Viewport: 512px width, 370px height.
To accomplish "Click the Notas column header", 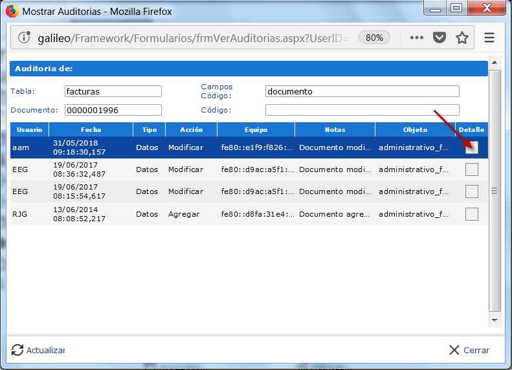I will pyautogui.click(x=335, y=129).
